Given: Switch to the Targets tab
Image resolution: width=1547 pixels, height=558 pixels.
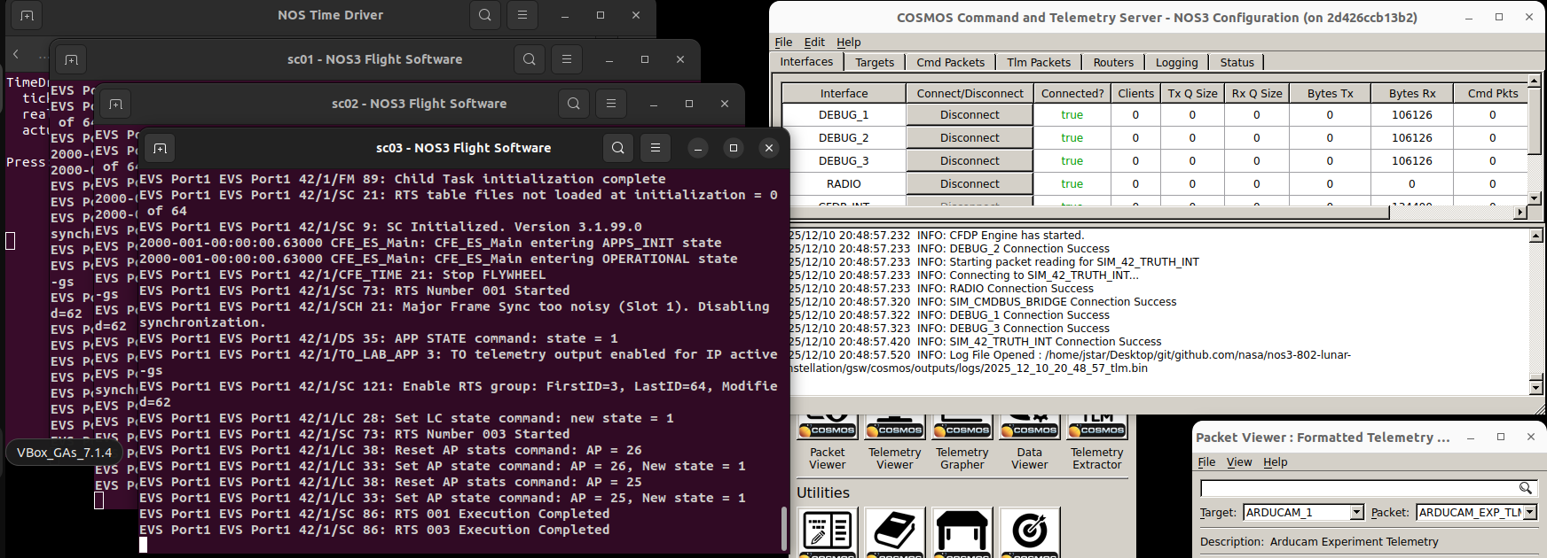Looking at the screenshot, I should point(875,62).
